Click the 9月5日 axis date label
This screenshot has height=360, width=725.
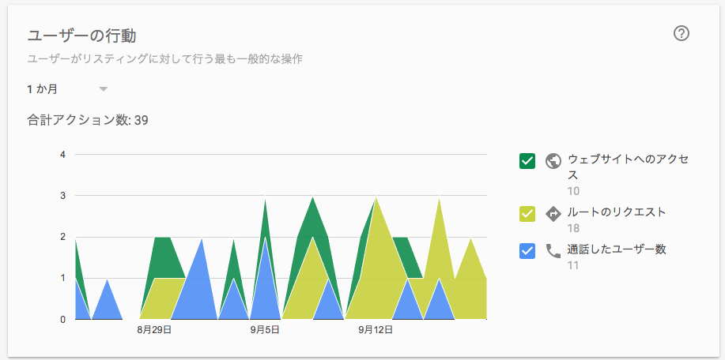[x=265, y=330]
